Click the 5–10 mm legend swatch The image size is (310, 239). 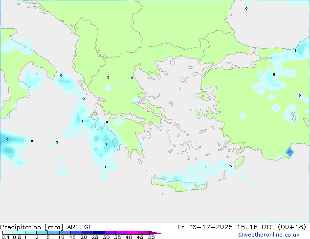53,233
